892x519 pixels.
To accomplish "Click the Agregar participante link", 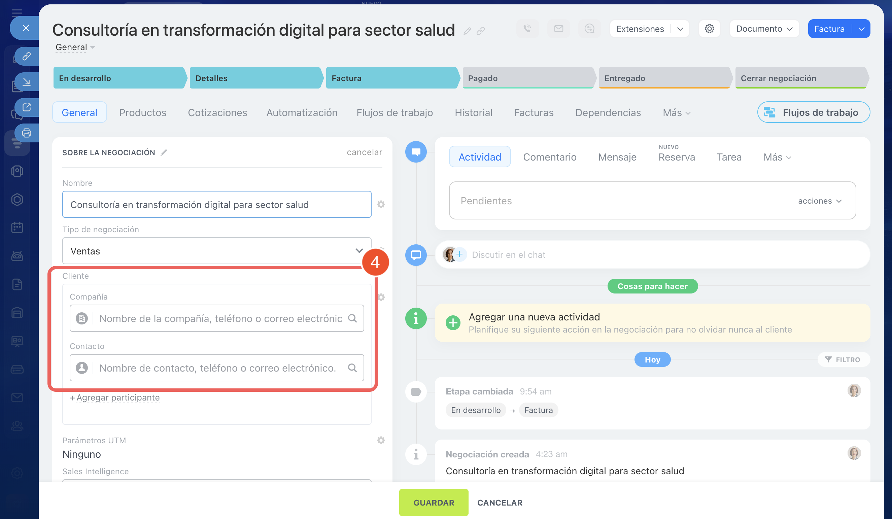I will pyautogui.click(x=117, y=397).
